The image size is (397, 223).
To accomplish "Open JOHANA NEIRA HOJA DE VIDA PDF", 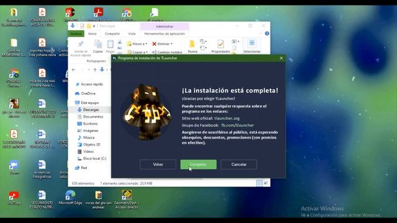I will tap(42, 17).
